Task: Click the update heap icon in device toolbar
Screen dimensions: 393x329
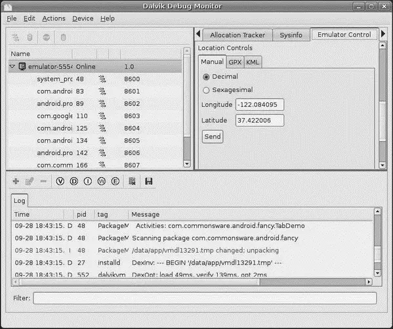Action: [x=30, y=37]
